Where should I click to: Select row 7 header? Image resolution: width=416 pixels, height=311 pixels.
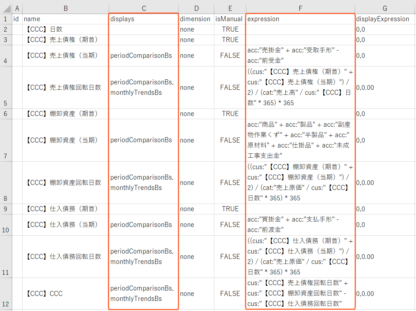[6, 140]
